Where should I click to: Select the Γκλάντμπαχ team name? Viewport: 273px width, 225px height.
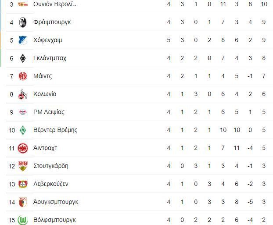pyautogui.click(x=50, y=58)
